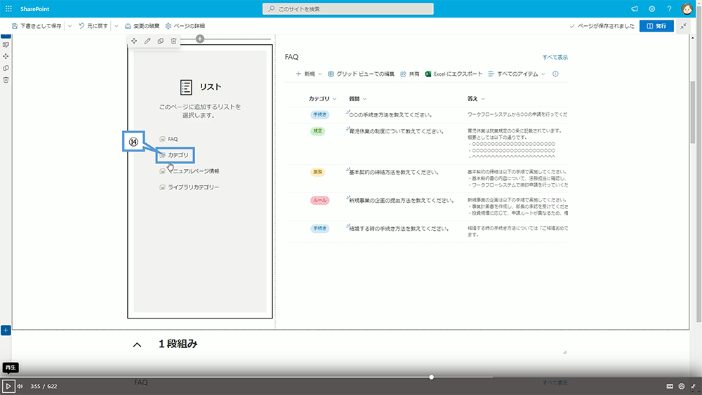Viewport: 702px width, 395px height.
Task: Add a new section with blue plus button
Action: tap(6, 330)
